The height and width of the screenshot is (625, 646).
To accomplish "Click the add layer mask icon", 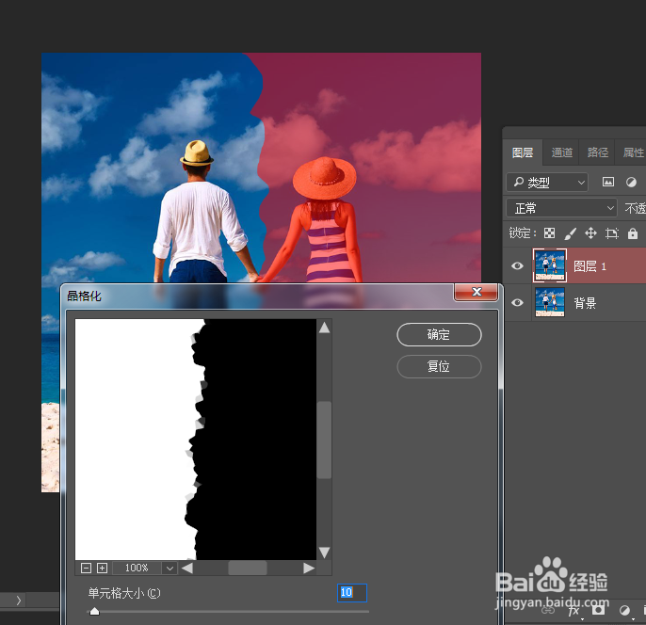I will [x=599, y=610].
